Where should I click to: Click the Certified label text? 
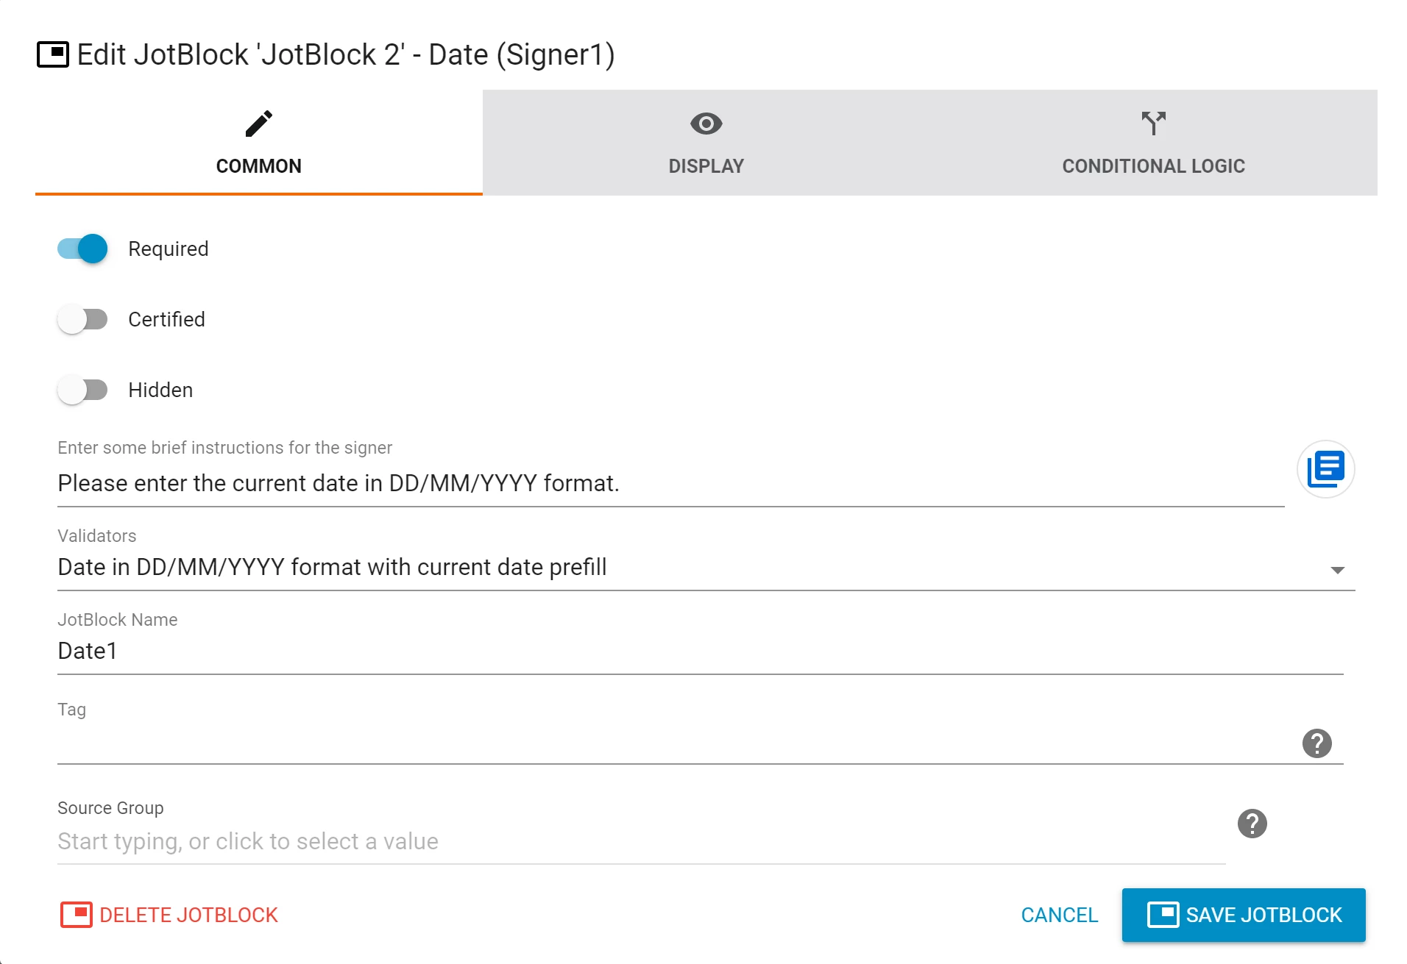[x=166, y=319]
